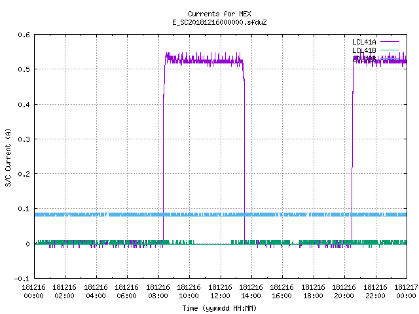The width and height of the screenshot is (419, 314).
Task: Click the 22:00 time tick label
Action: [x=375, y=296]
